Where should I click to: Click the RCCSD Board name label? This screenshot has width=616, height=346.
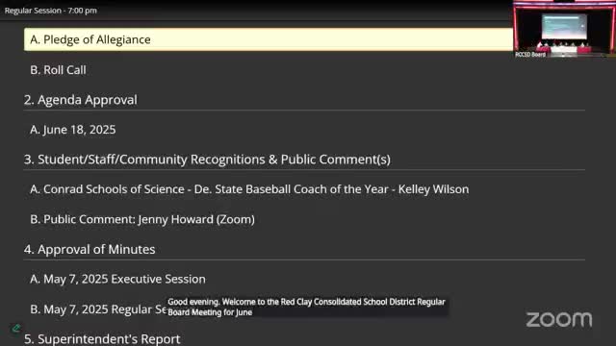pos(530,55)
